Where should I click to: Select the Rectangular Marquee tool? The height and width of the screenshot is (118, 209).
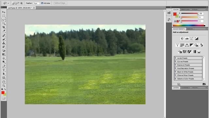point(4,16)
